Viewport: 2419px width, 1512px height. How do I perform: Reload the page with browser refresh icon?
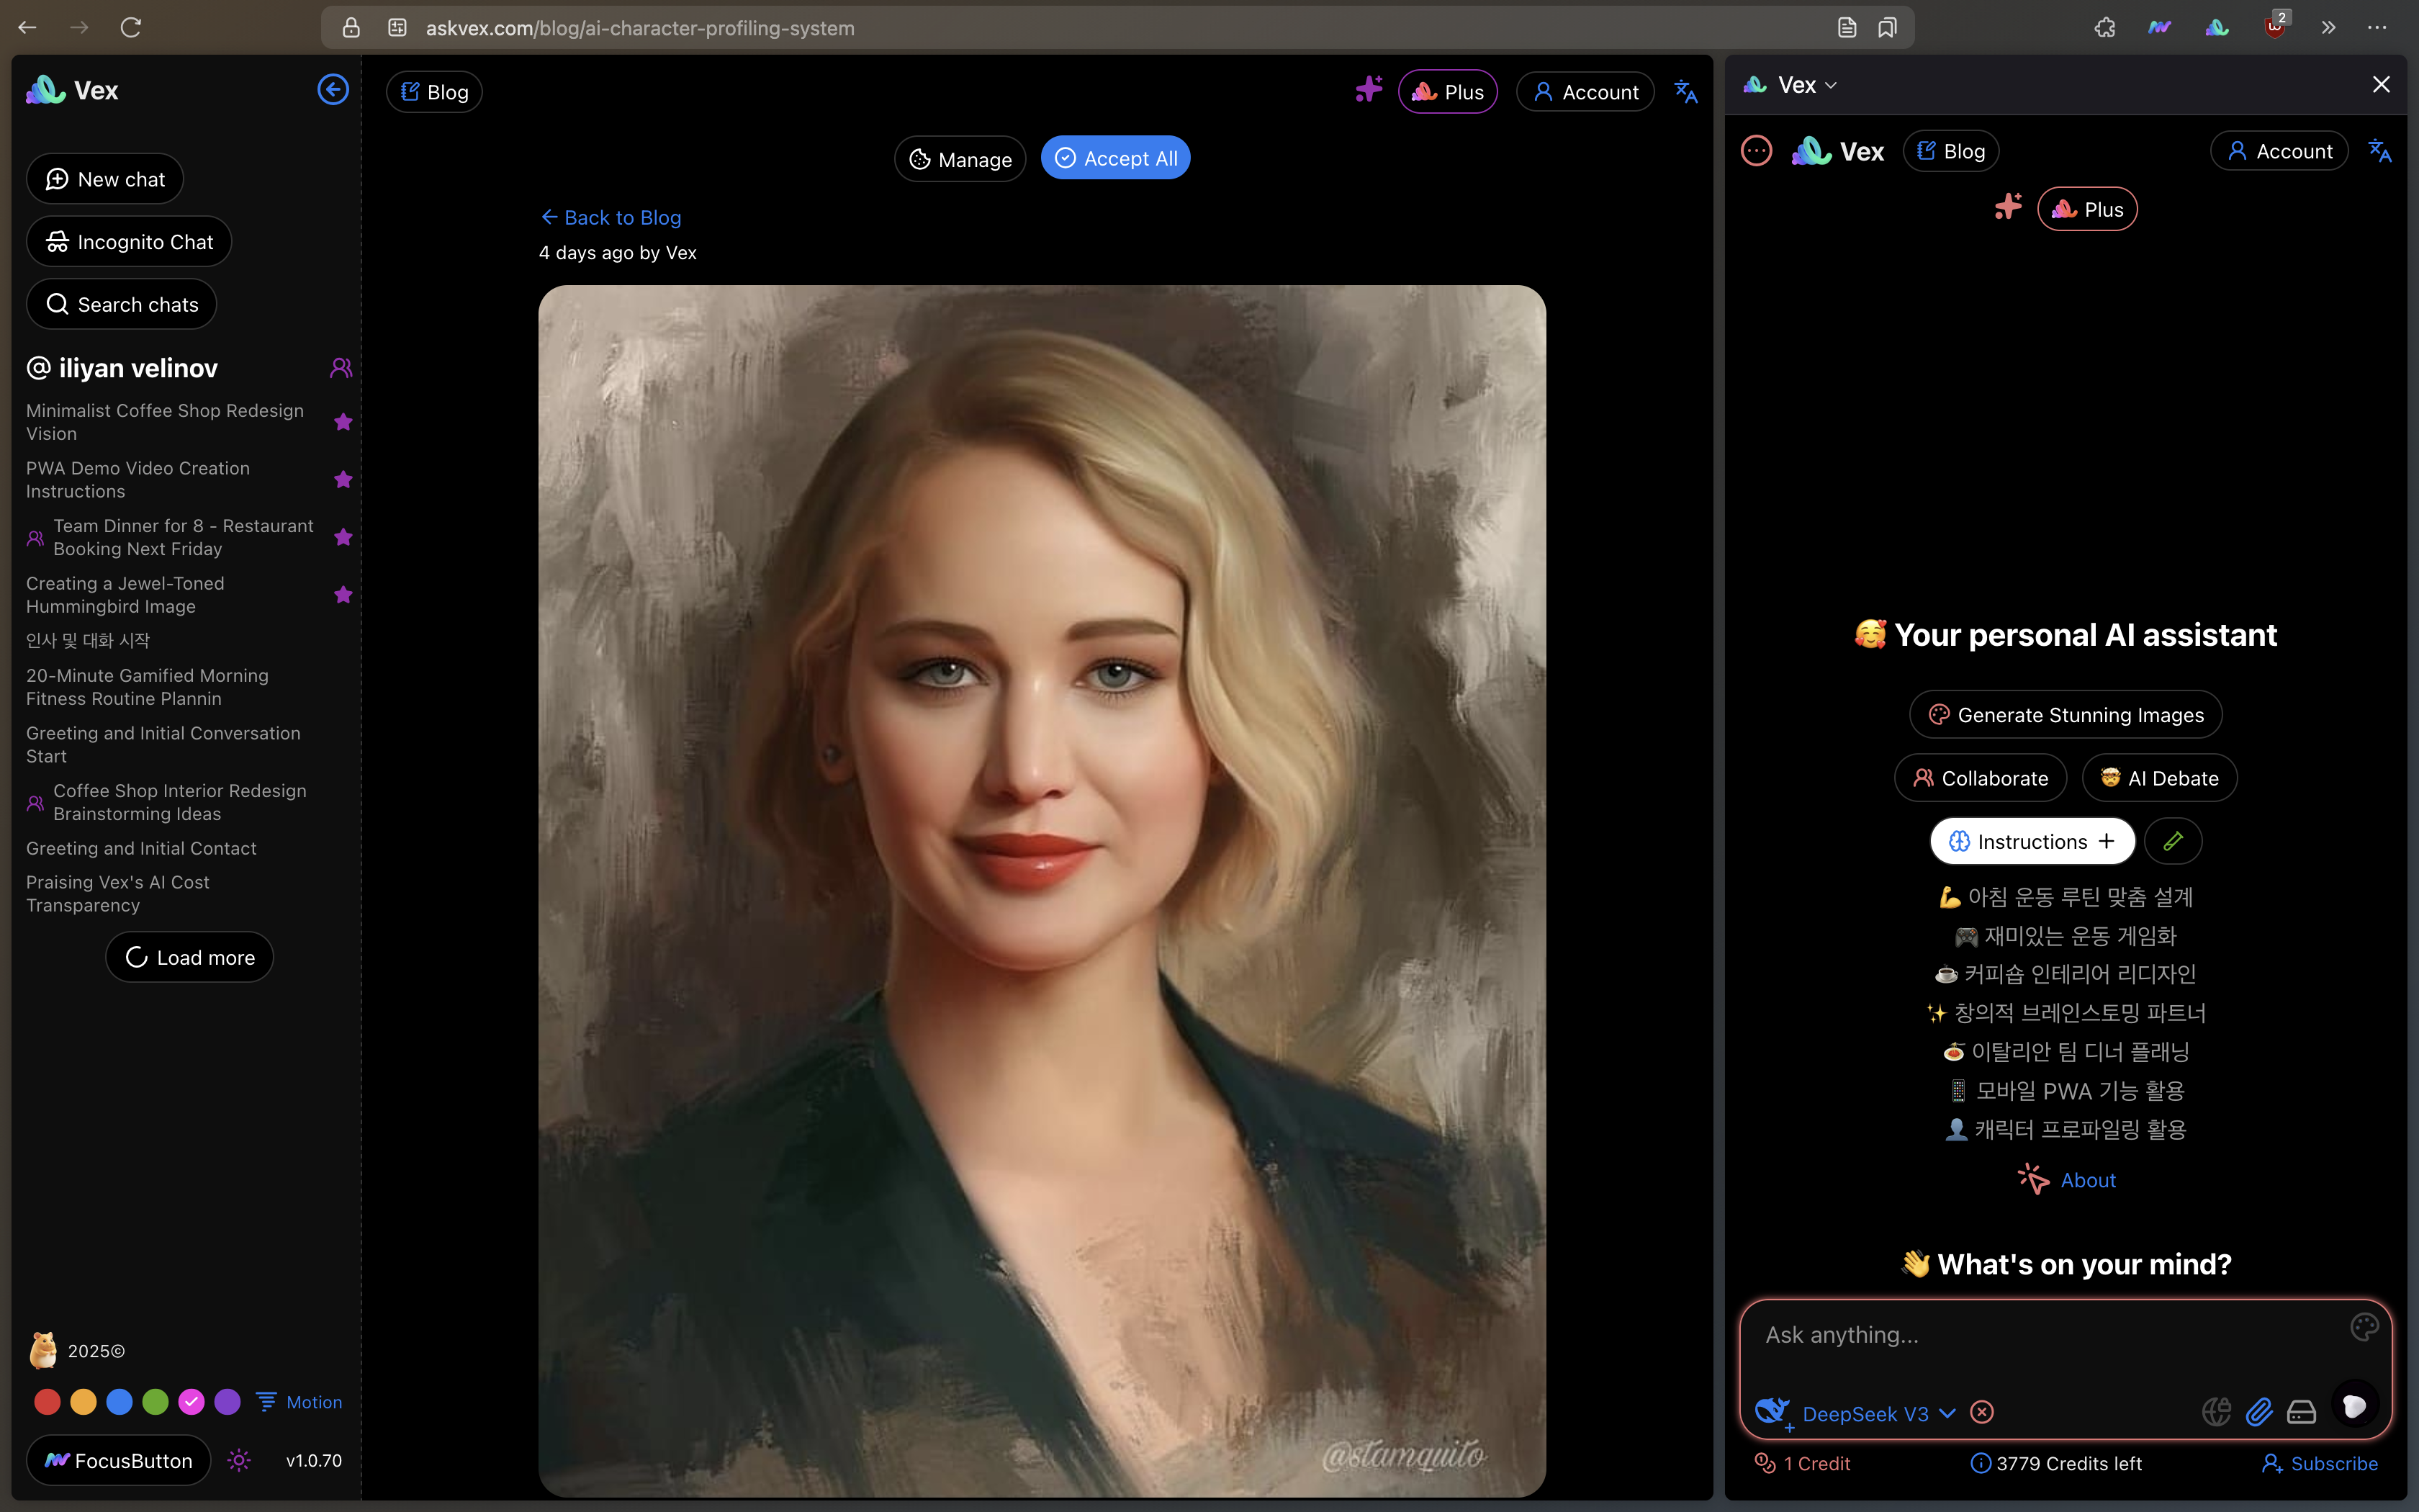(131, 28)
